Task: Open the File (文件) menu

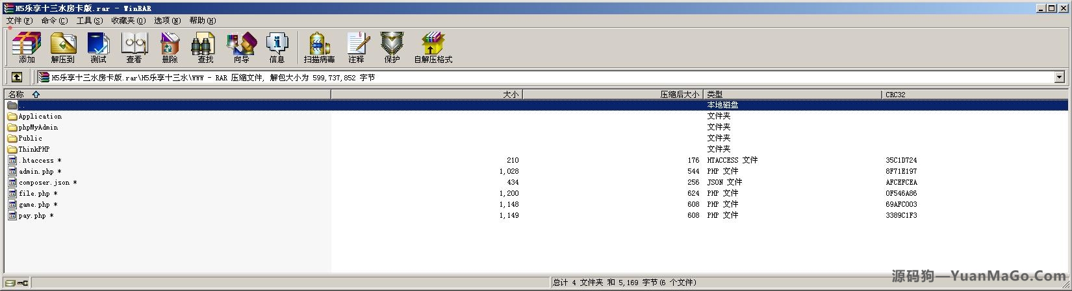Action: pos(19,21)
